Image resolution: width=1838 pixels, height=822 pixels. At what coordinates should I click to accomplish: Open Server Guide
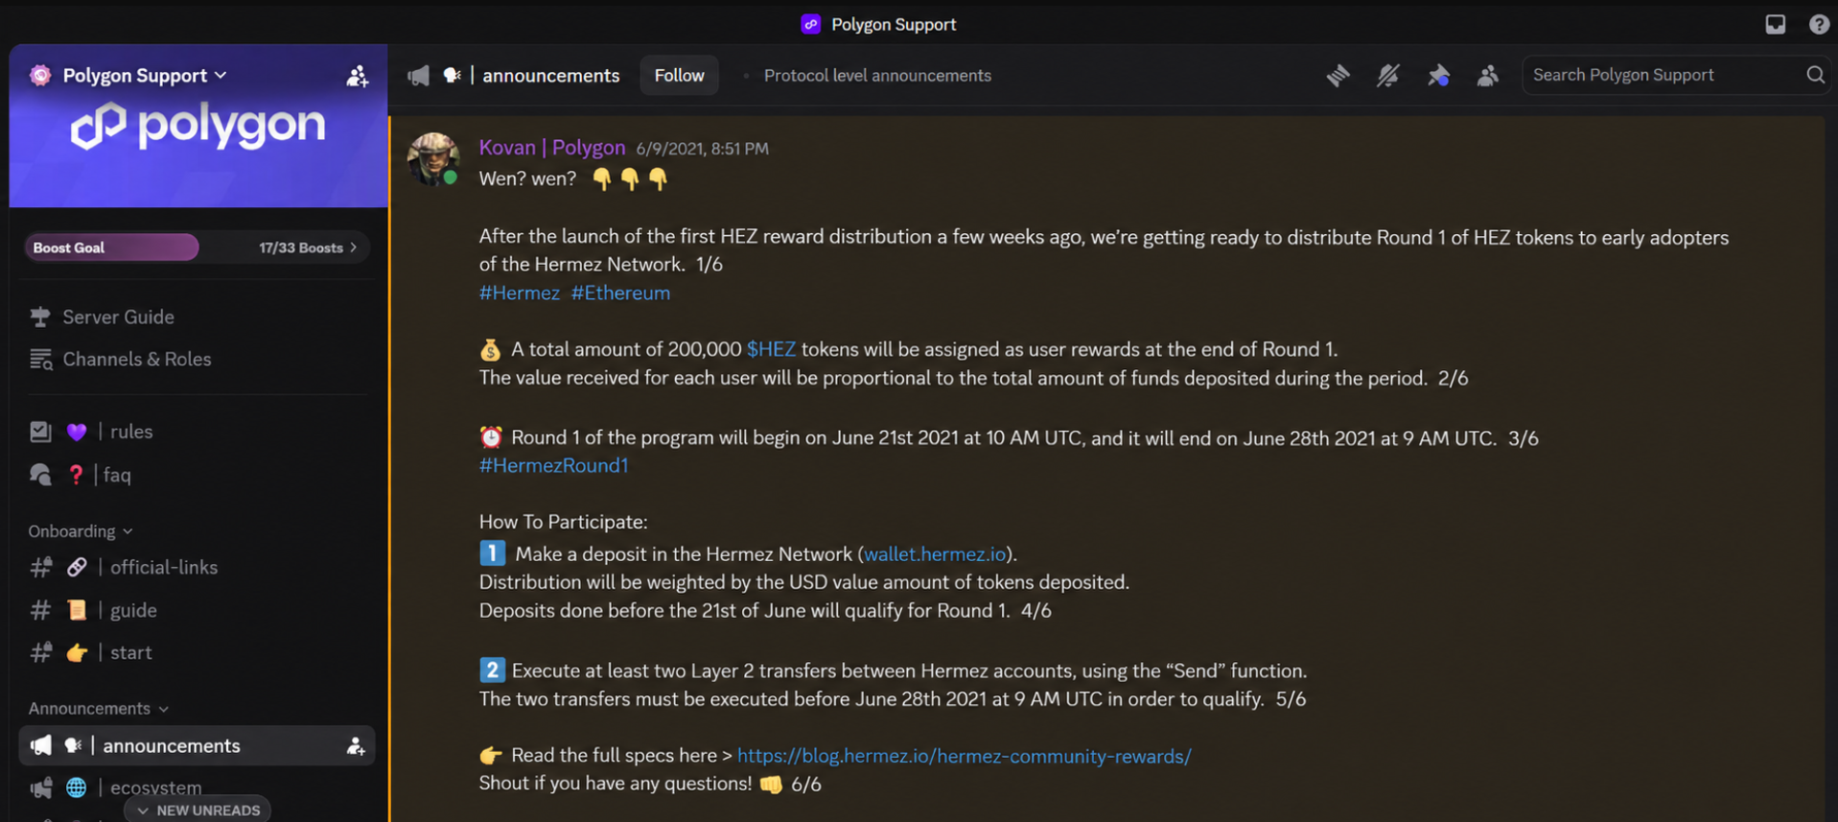pos(118,317)
